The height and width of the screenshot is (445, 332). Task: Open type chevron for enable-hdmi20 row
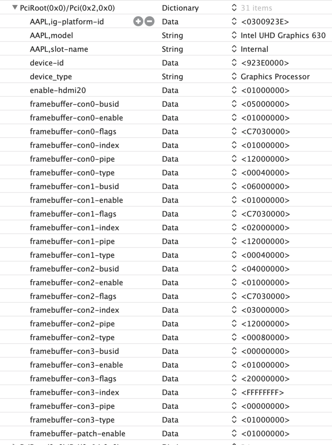tap(234, 90)
